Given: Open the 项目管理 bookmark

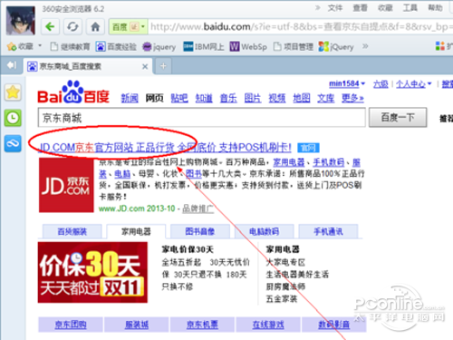Looking at the screenshot, I should [294, 46].
